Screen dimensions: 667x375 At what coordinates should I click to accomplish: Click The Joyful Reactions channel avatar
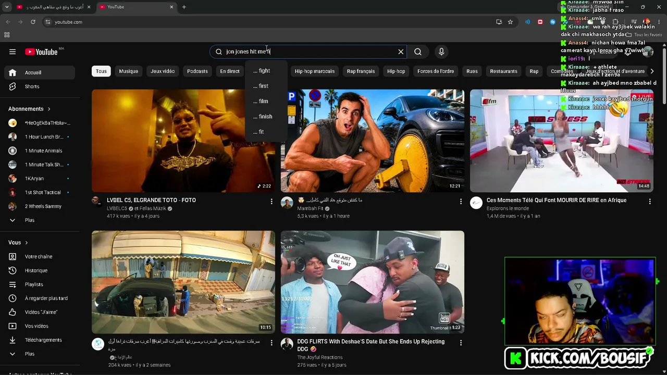[x=287, y=344]
